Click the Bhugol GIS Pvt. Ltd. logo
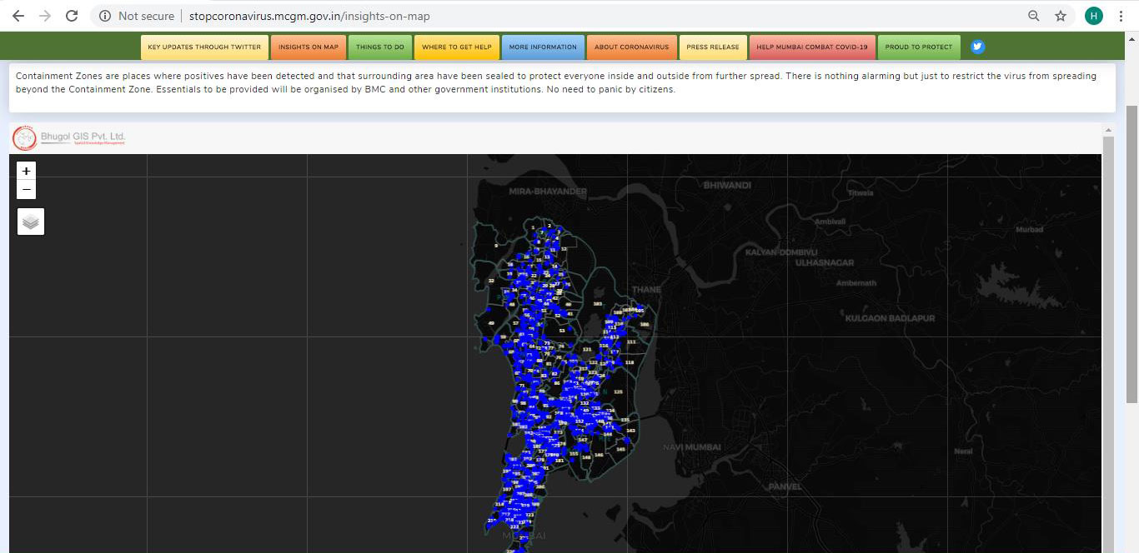 [x=69, y=137]
